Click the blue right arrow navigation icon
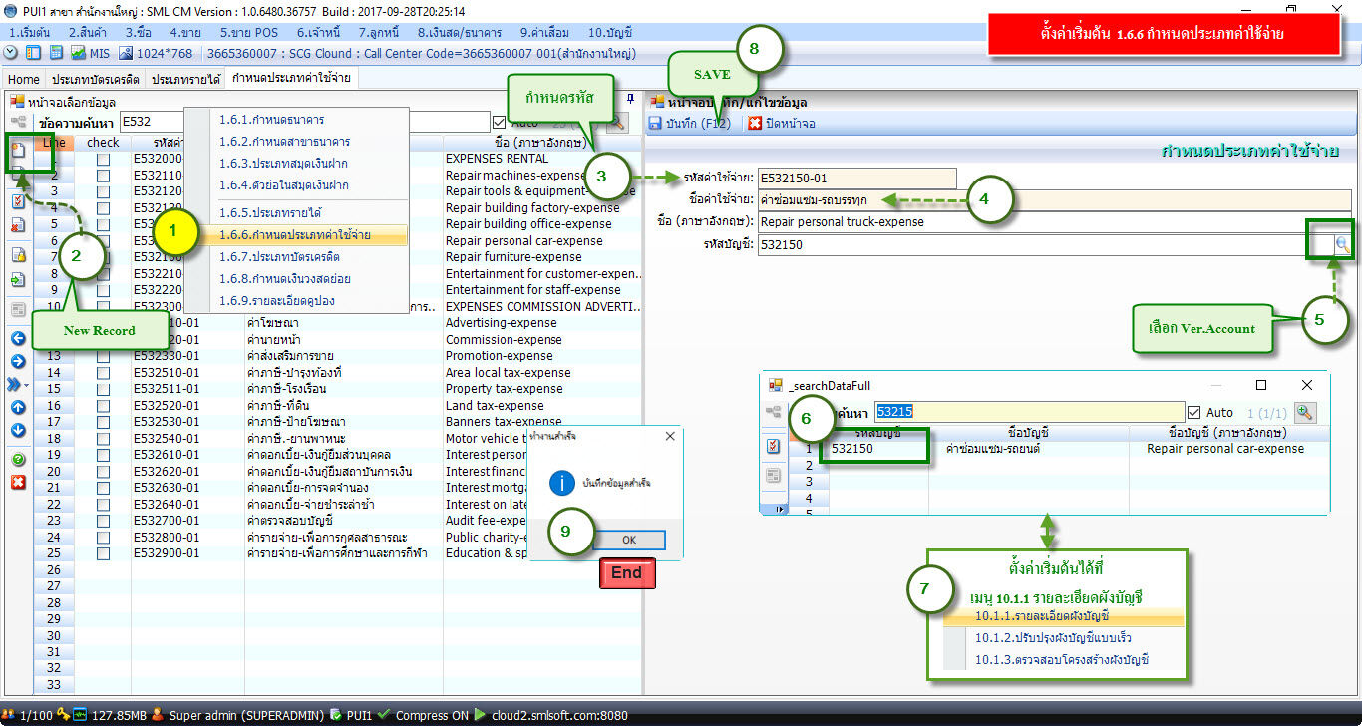Image resolution: width=1362 pixels, height=726 pixels. [18, 360]
